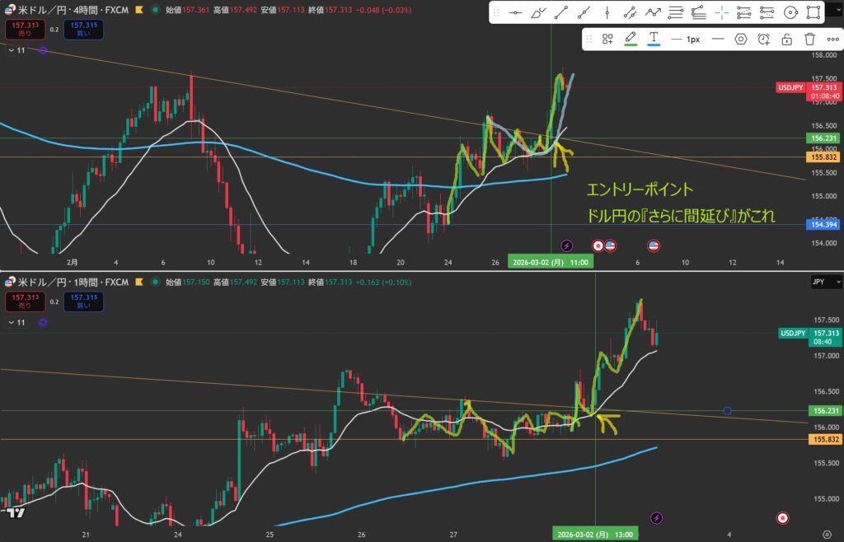The width and height of the screenshot is (844, 542).
Task: Choose the vertical line drawing tool
Action: [607, 12]
